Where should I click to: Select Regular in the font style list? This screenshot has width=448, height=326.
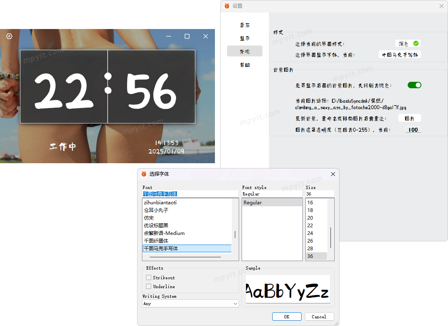272,202
